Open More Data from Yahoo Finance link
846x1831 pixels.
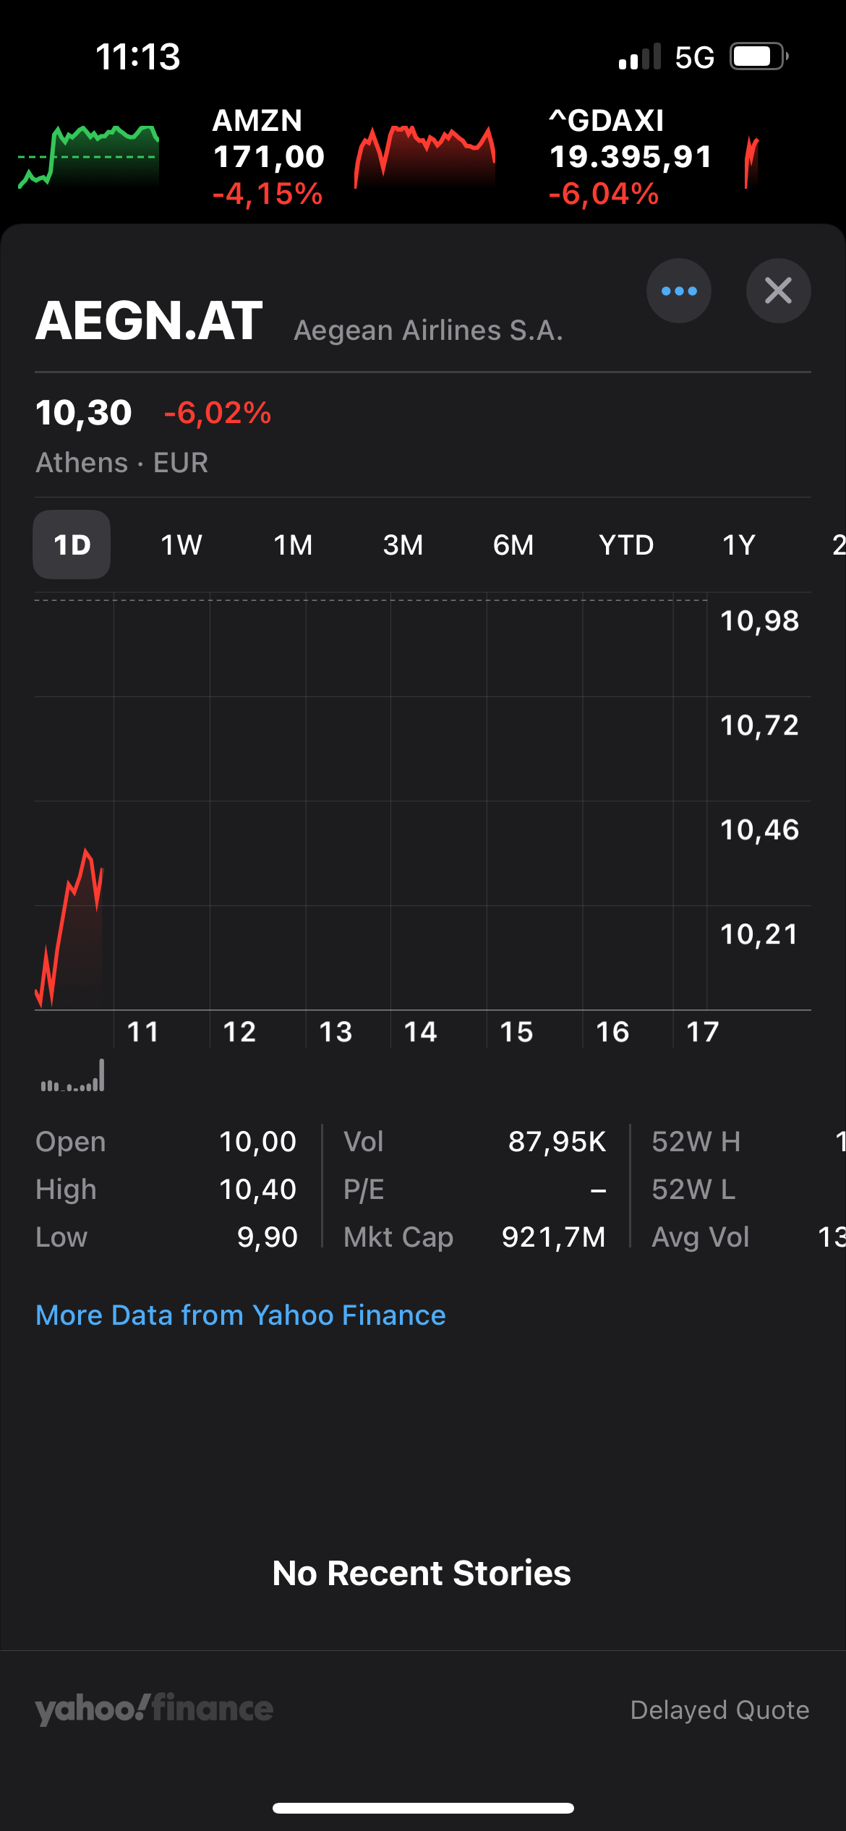(x=241, y=1315)
